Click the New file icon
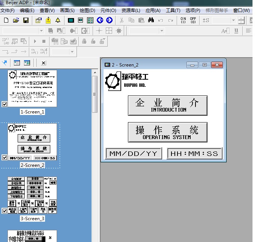This screenshot has width=257, height=242. [6, 20]
